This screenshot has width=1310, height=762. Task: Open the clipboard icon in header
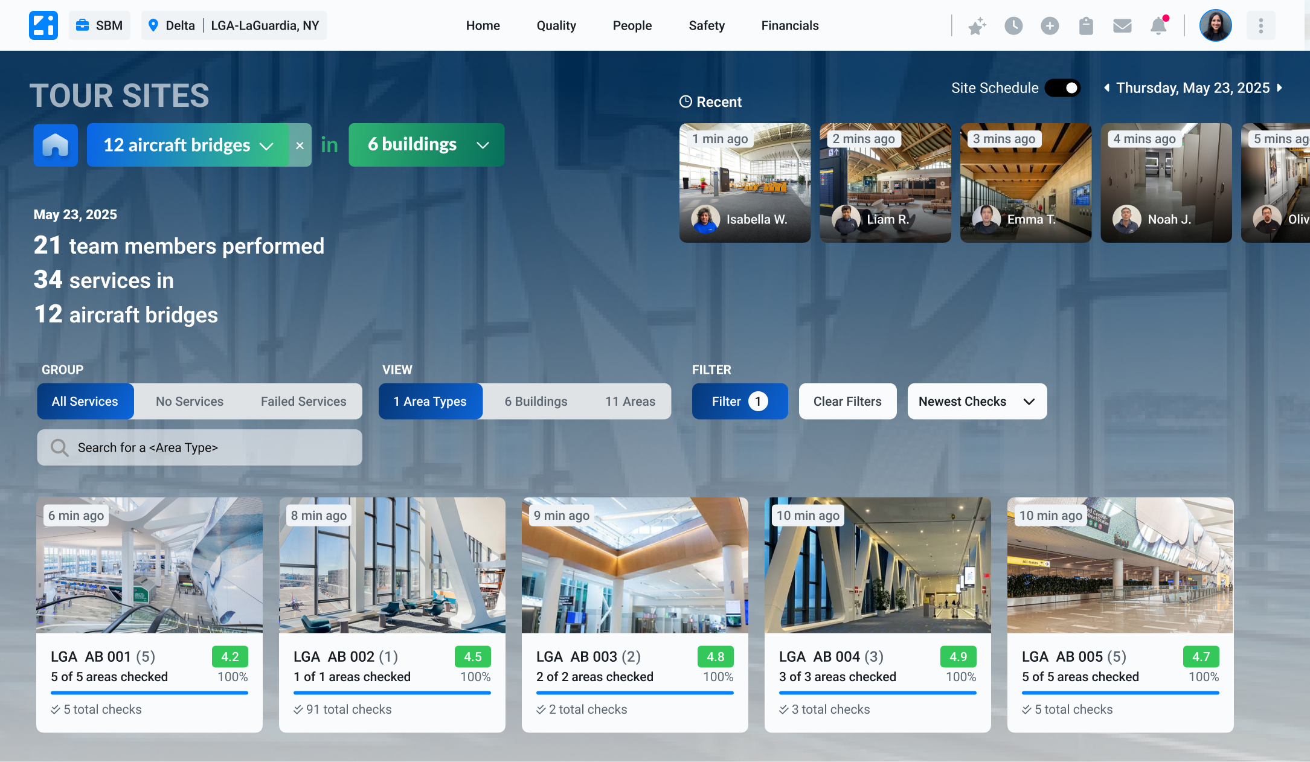coord(1086,26)
